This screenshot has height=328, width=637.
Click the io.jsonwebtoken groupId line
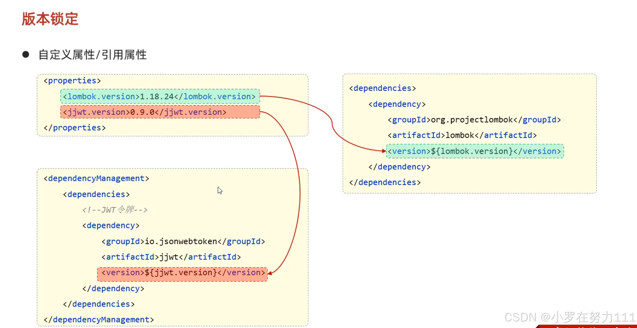[x=183, y=241]
